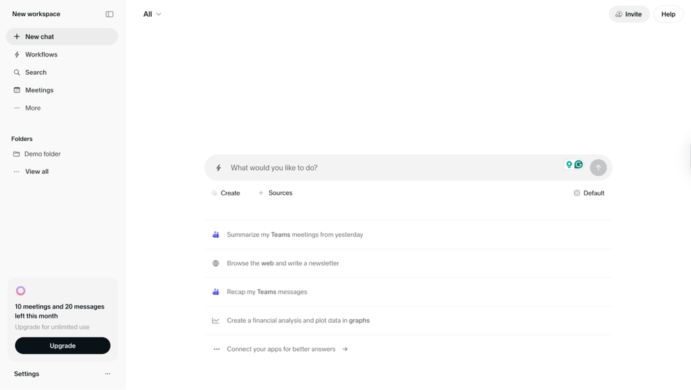
Task: Select 'Recap my Teams messages' suggestion
Action: (408, 292)
